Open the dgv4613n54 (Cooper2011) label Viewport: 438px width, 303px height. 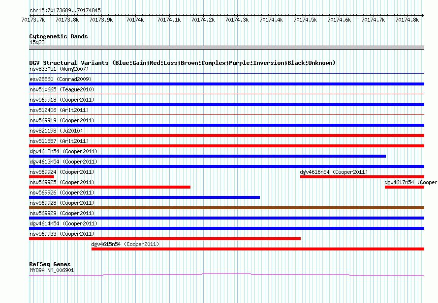(x=63, y=162)
